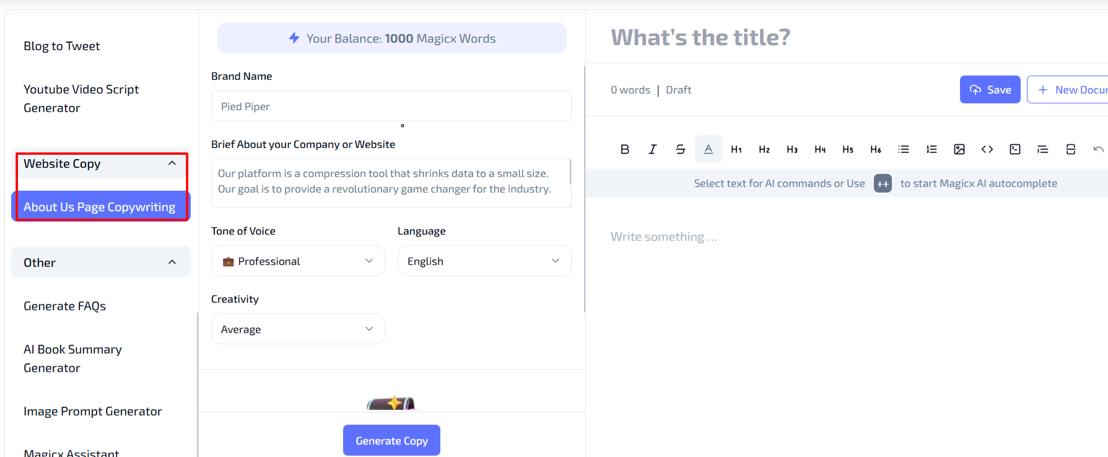Open the Language dropdown showing English

tap(484, 261)
